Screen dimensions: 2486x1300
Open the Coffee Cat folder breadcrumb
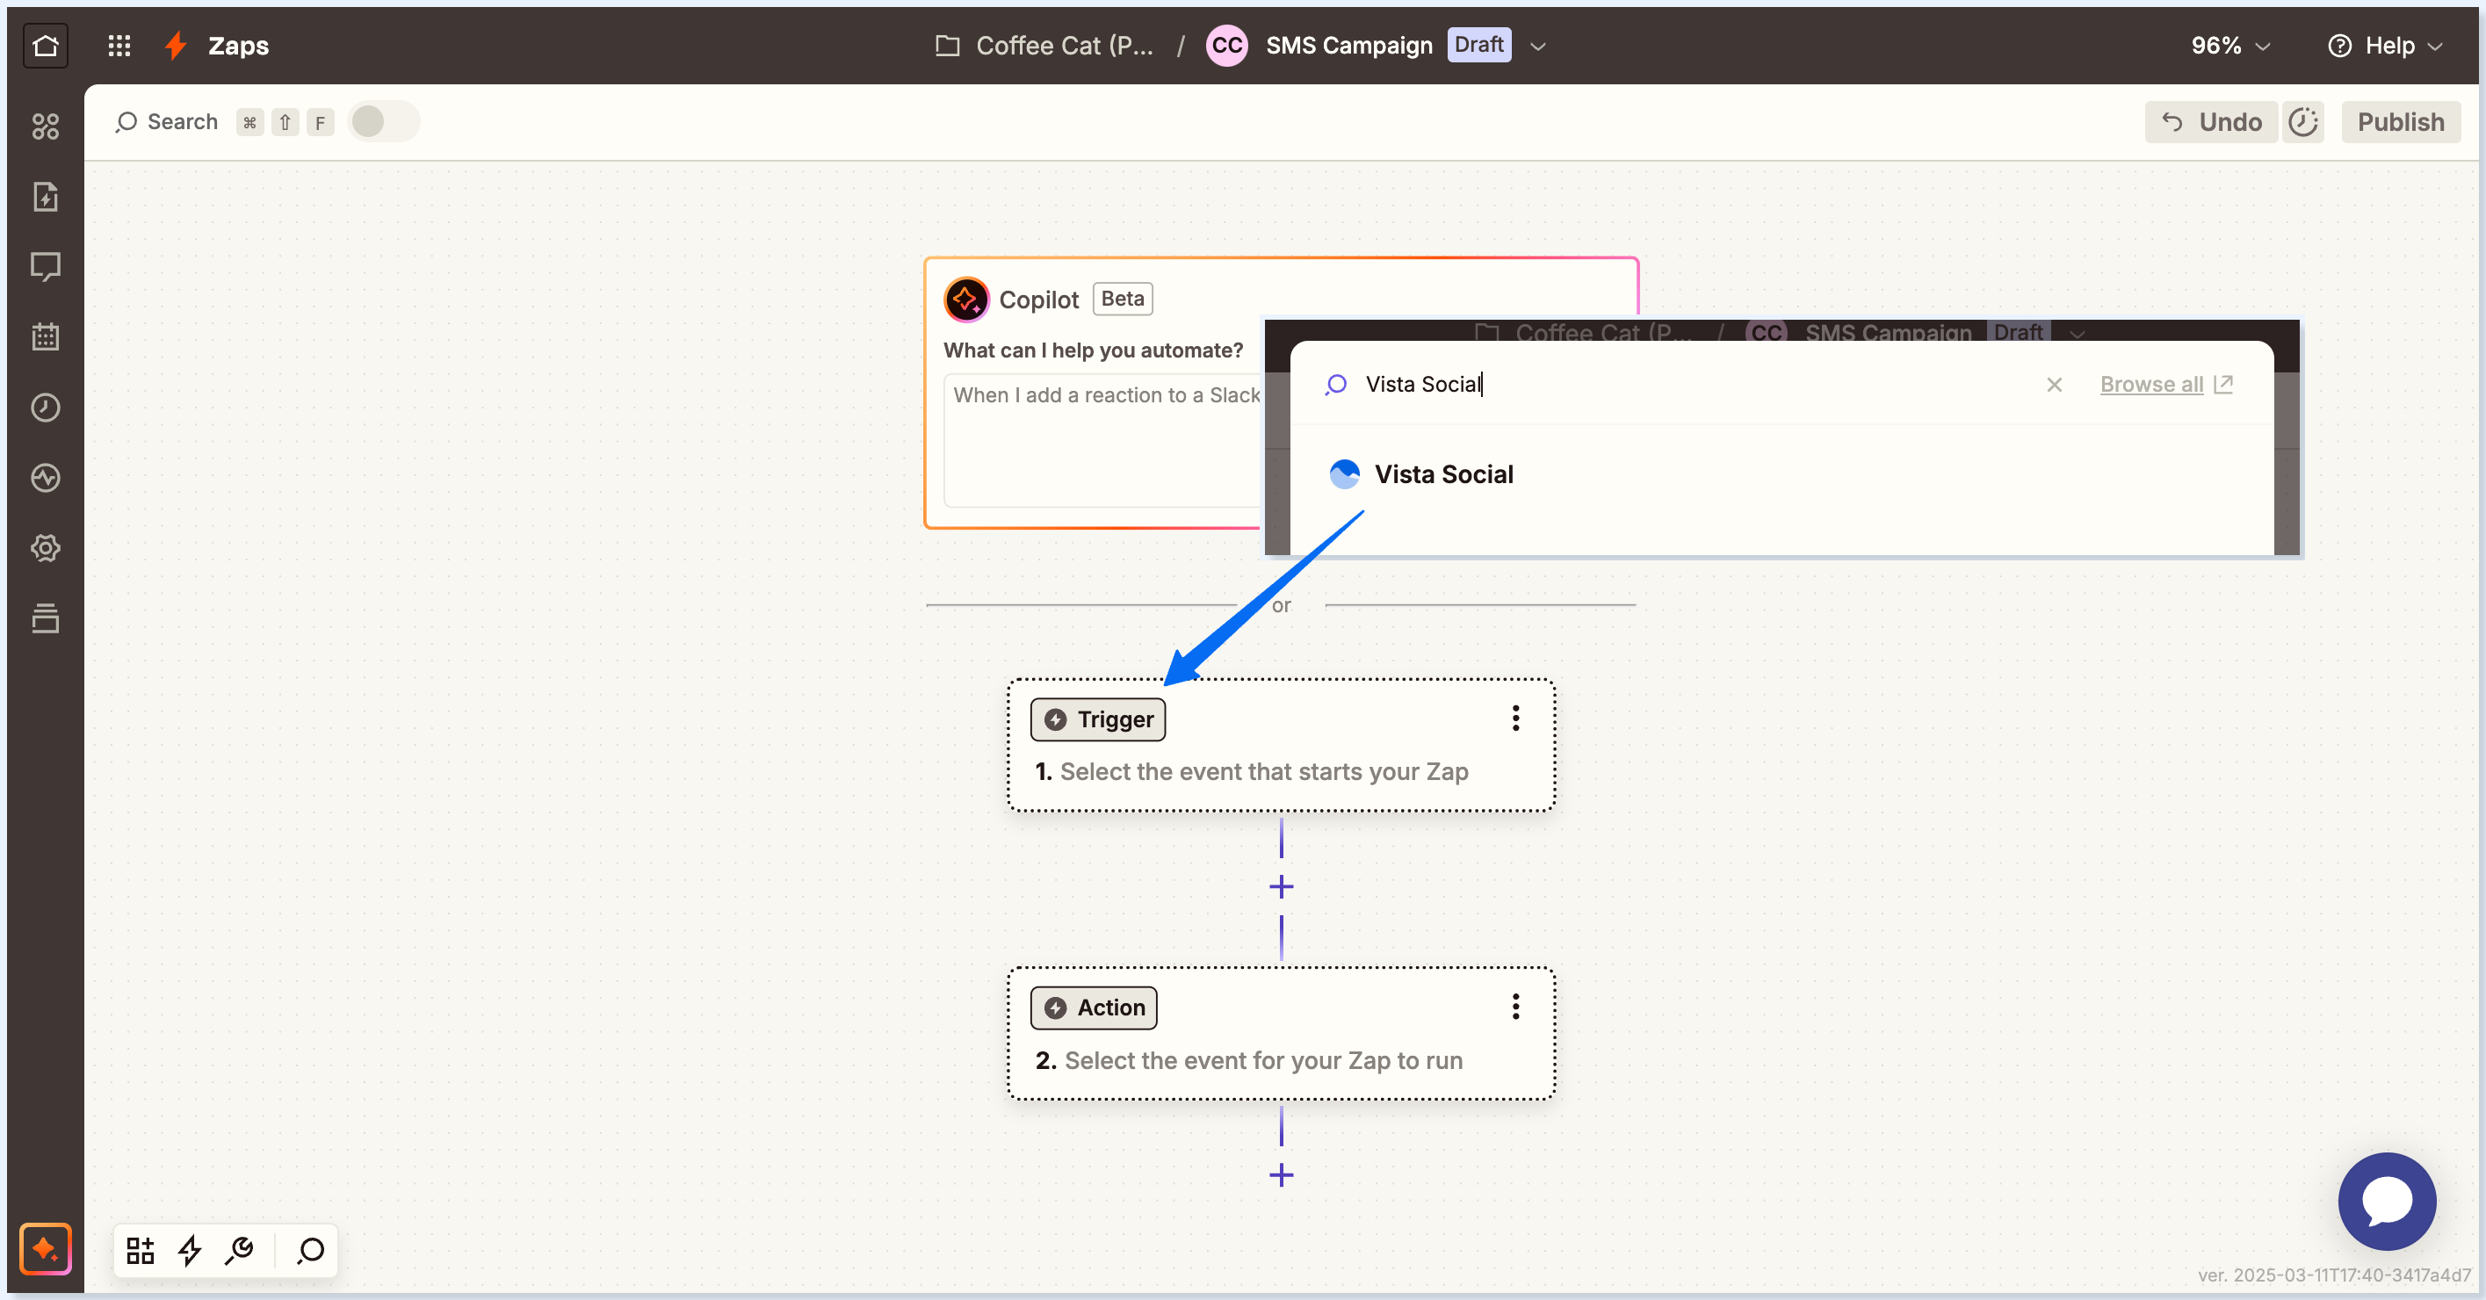[x=1045, y=46]
